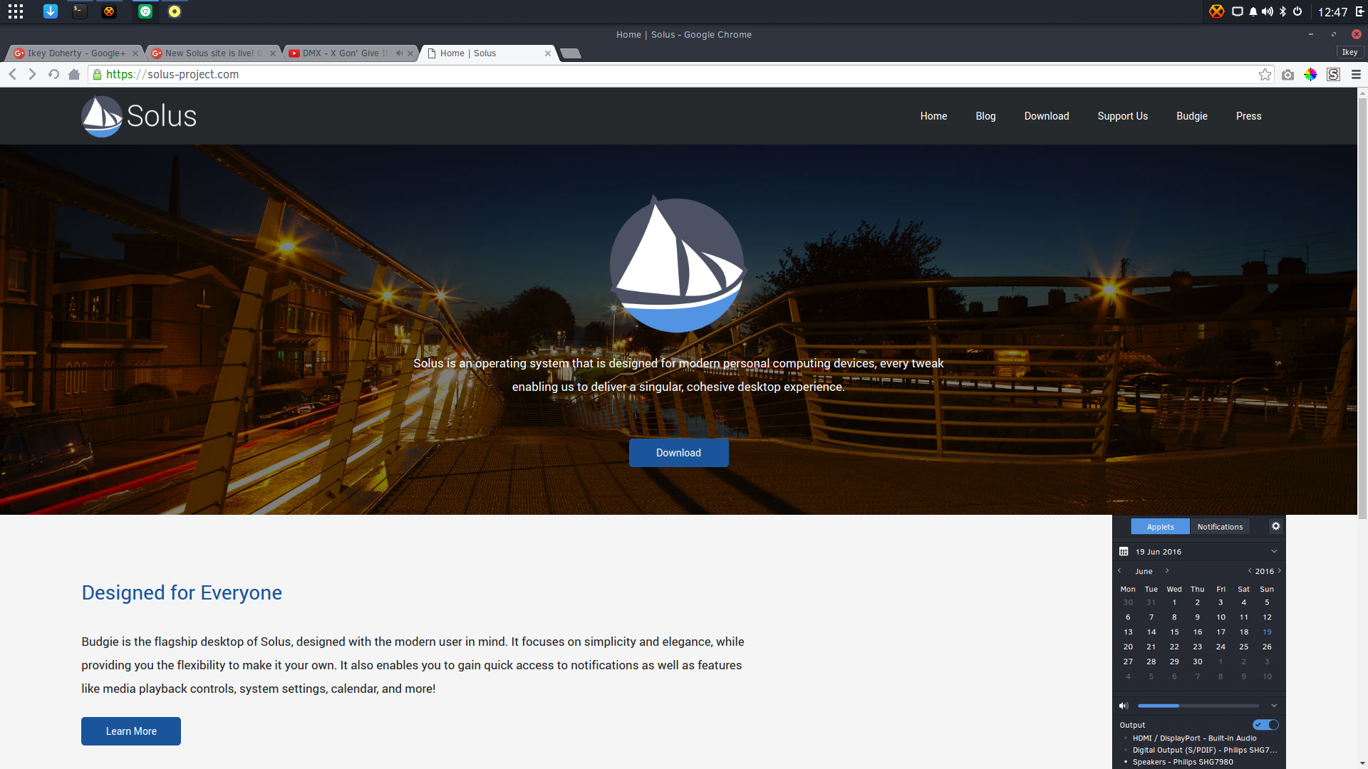Image resolution: width=1368 pixels, height=769 pixels.
Task: Click the 12:47 panel clock
Action: [x=1332, y=11]
